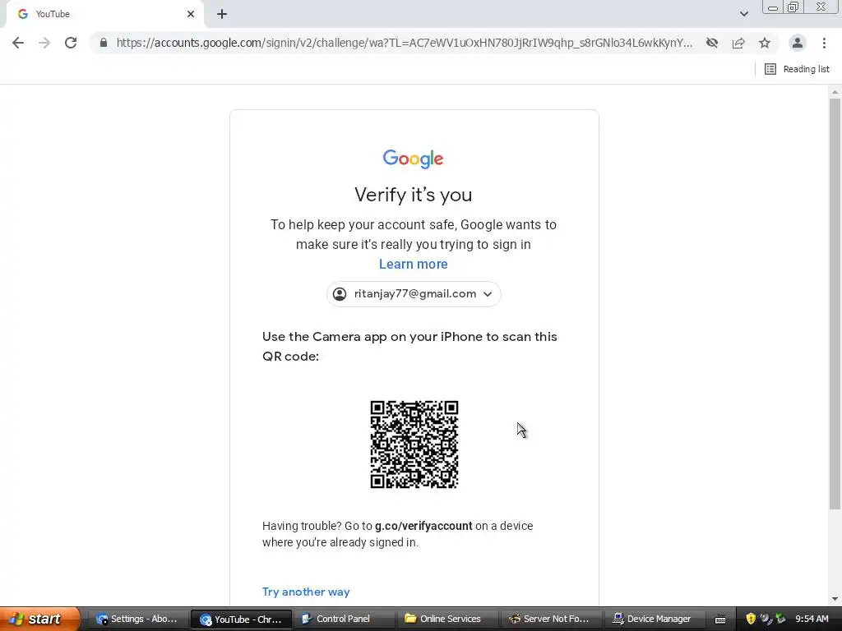
Task: Click the vertical page scrollbar
Action: [835, 304]
